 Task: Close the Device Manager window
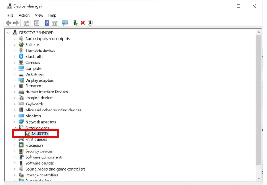click(x=254, y=6)
